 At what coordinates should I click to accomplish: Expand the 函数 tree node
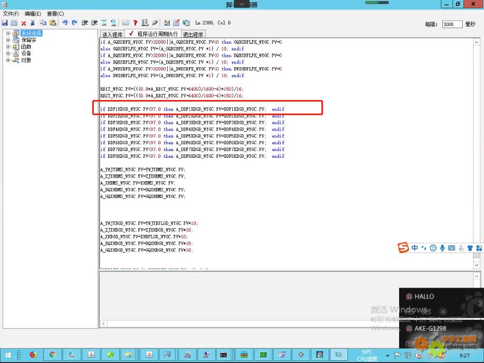click(x=8, y=46)
